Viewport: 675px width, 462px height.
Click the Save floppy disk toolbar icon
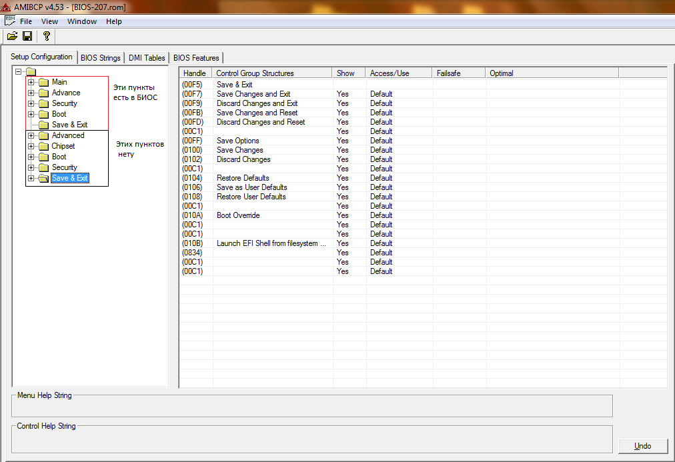click(x=27, y=36)
